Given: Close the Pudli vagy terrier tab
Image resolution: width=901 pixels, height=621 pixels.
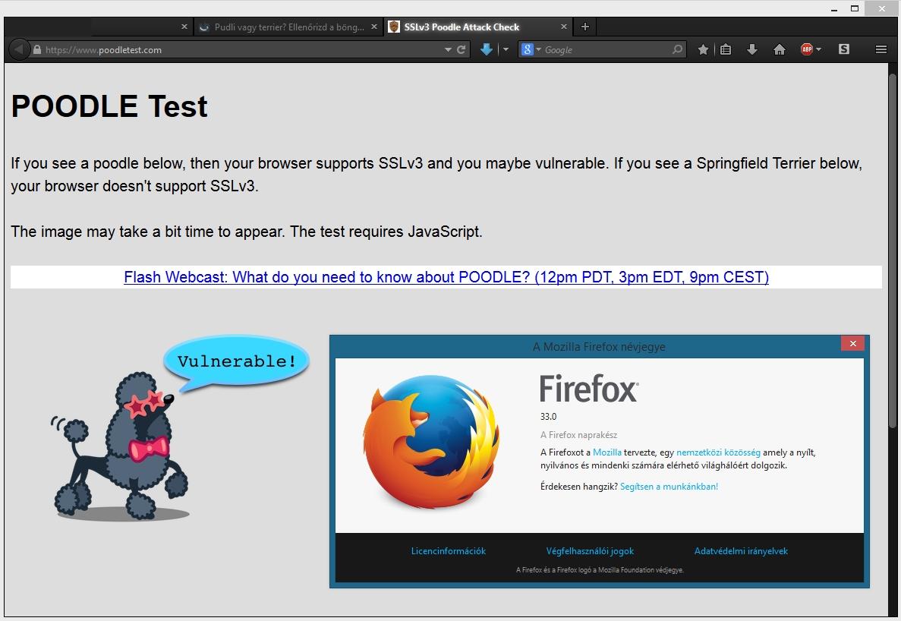Looking at the screenshot, I should click(374, 27).
